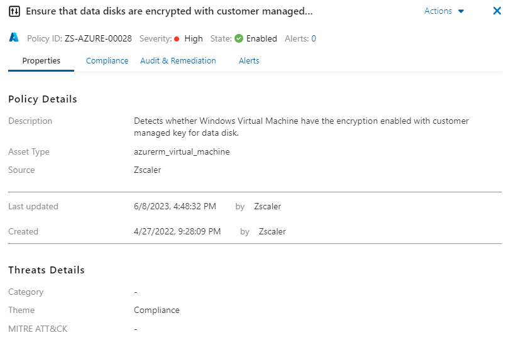Click the Created date 4/27/2022 value
Image resolution: width=511 pixels, height=340 pixels.
pos(177,231)
